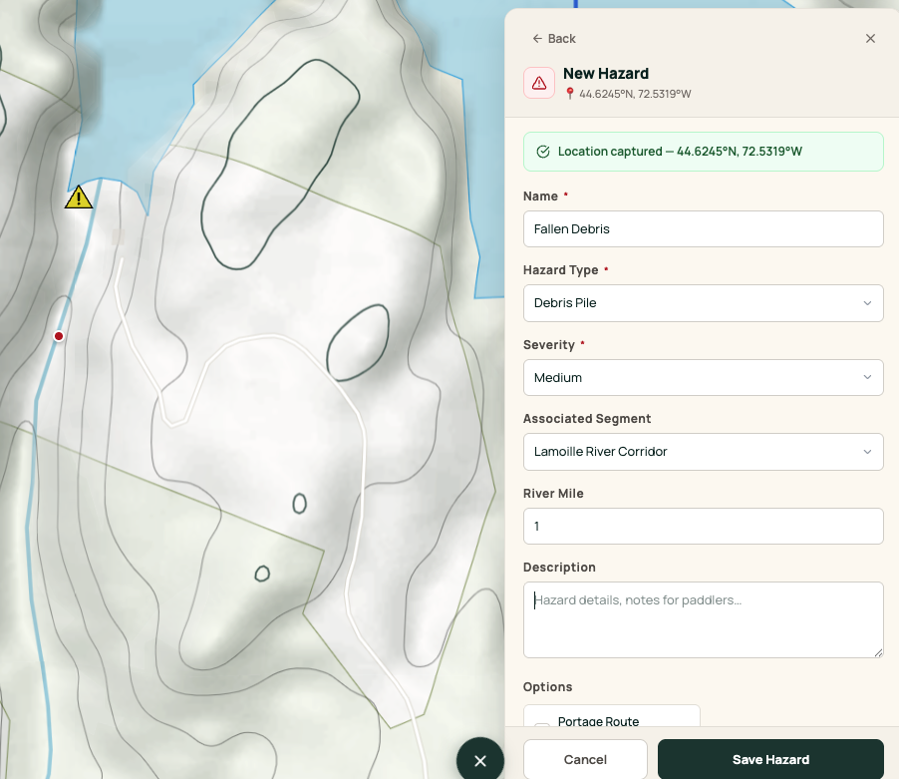This screenshot has width=899, height=779.
Task: Click the checkmark icon in Location captured banner
Action: pyautogui.click(x=543, y=152)
